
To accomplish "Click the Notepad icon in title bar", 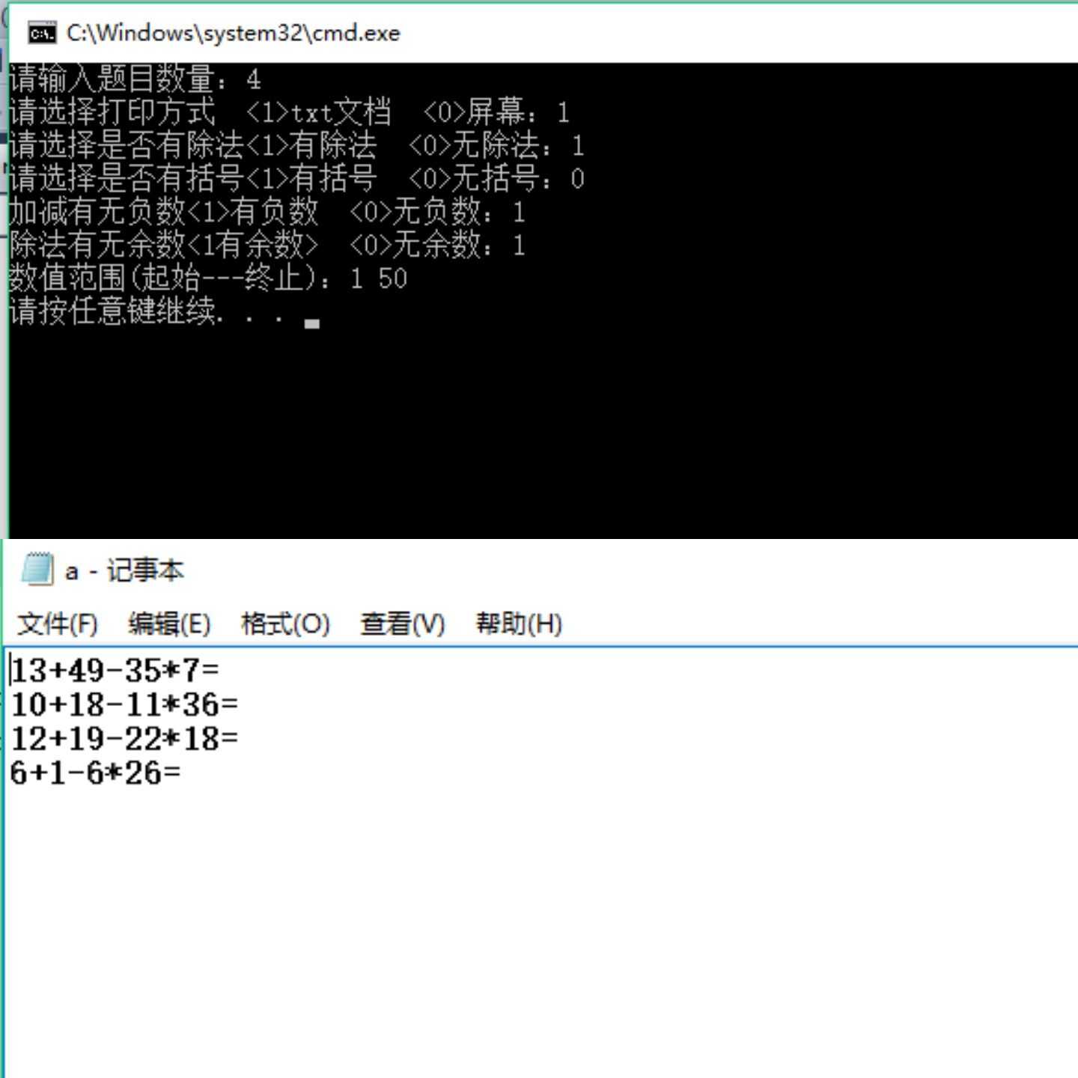I will pos(37,570).
